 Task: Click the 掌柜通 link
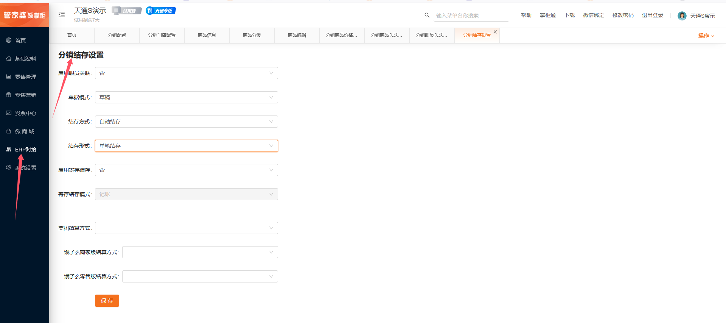click(x=548, y=15)
